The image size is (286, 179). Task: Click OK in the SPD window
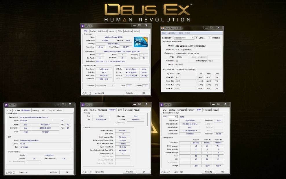pos(223,172)
